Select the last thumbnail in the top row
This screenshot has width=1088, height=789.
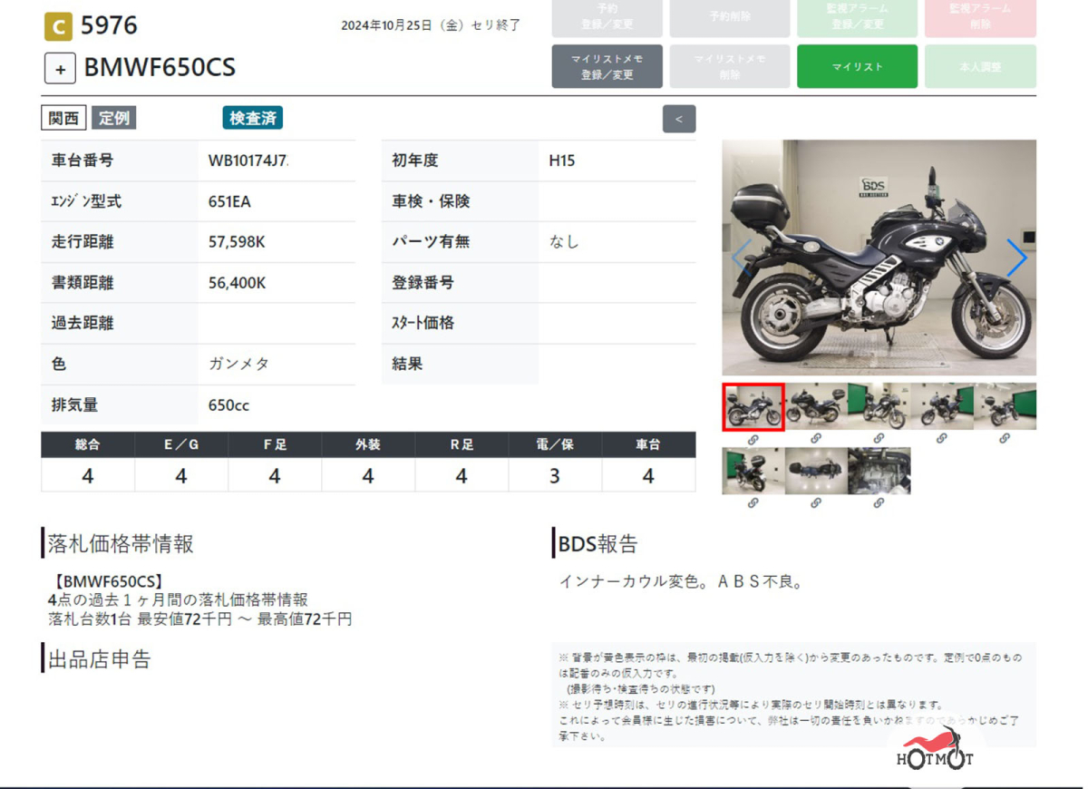(1005, 406)
